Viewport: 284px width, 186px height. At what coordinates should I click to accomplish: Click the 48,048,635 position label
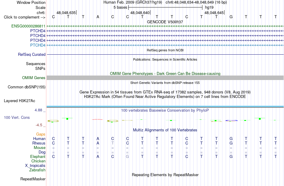click(66, 13)
